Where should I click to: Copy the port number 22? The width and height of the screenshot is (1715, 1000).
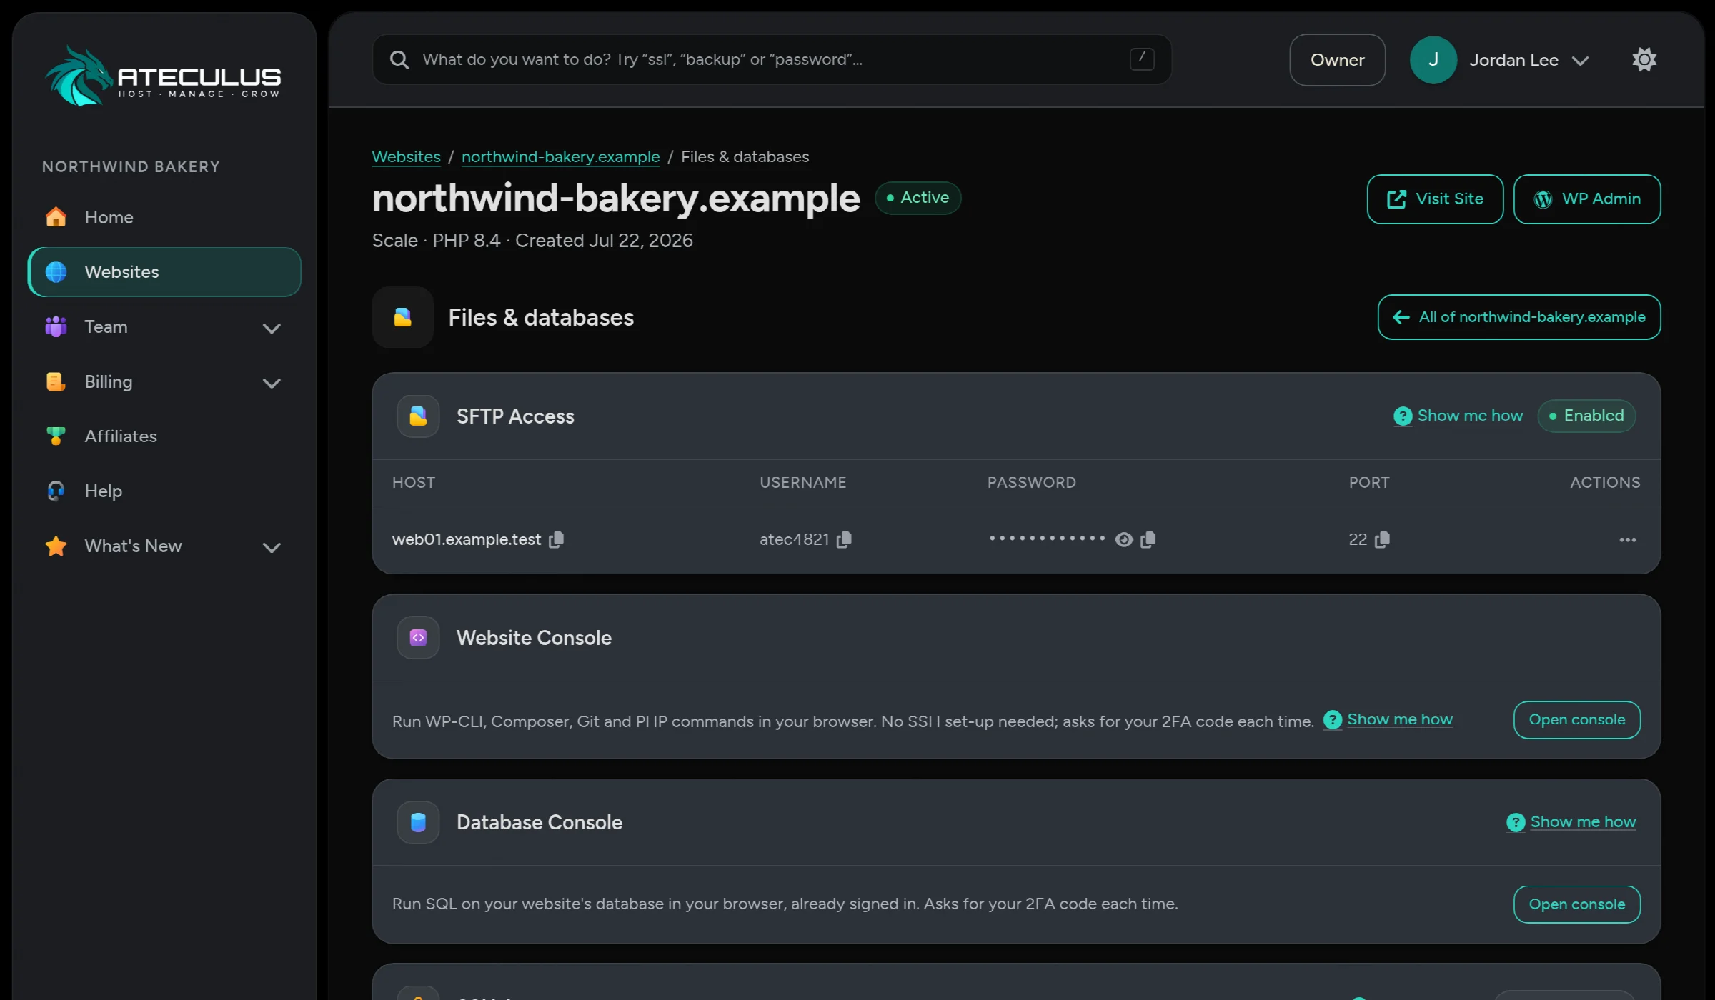click(x=1382, y=539)
